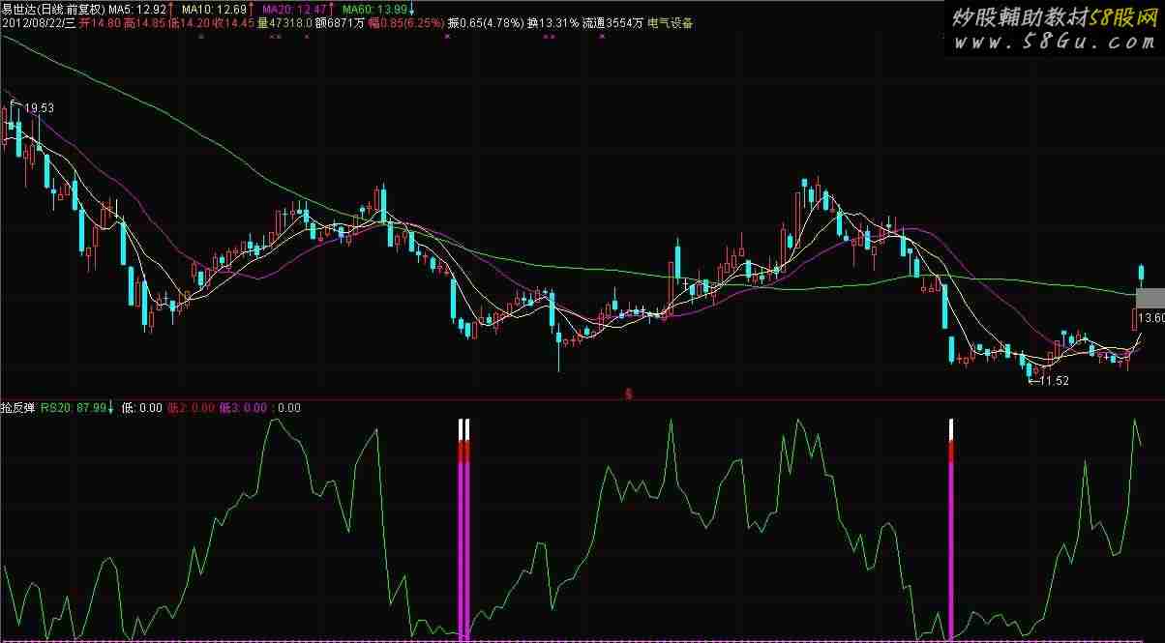
Task: Click the RS20 indicator value label
Action: 73,408
